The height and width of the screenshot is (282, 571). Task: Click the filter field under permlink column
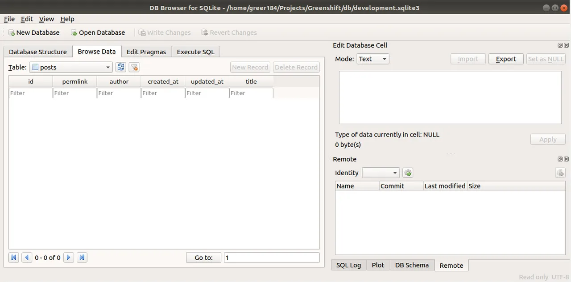[75, 93]
